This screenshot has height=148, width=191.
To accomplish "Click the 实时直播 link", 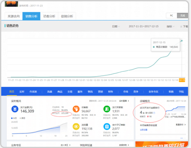I will click(x=124, y=101).
